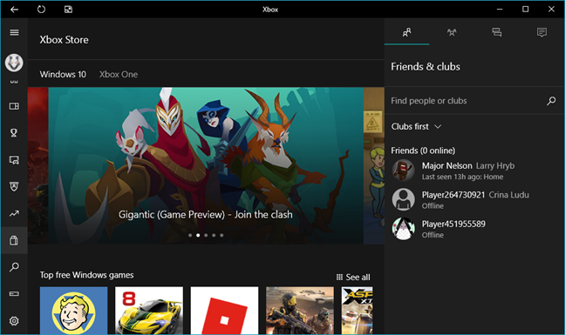This screenshot has height=335, width=565.
Task: Select the fourth carousel dot
Action: point(214,236)
